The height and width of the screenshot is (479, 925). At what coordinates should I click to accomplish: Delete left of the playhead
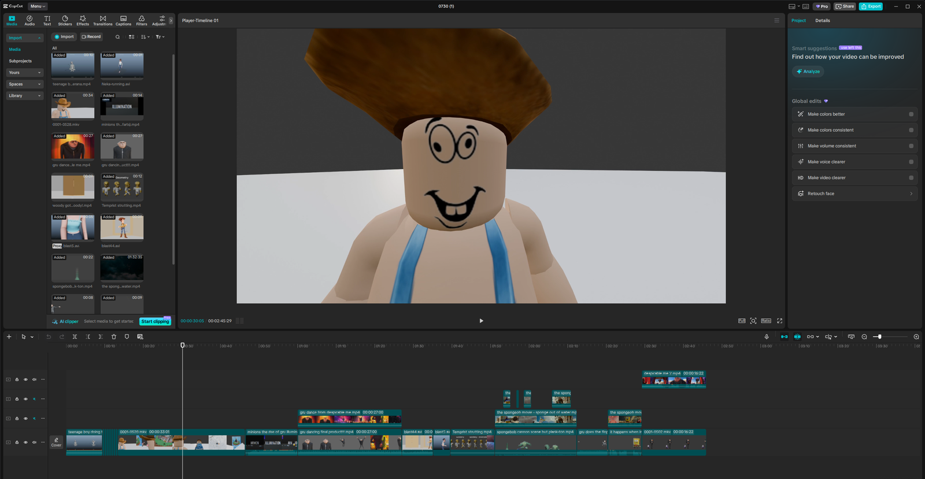click(88, 337)
